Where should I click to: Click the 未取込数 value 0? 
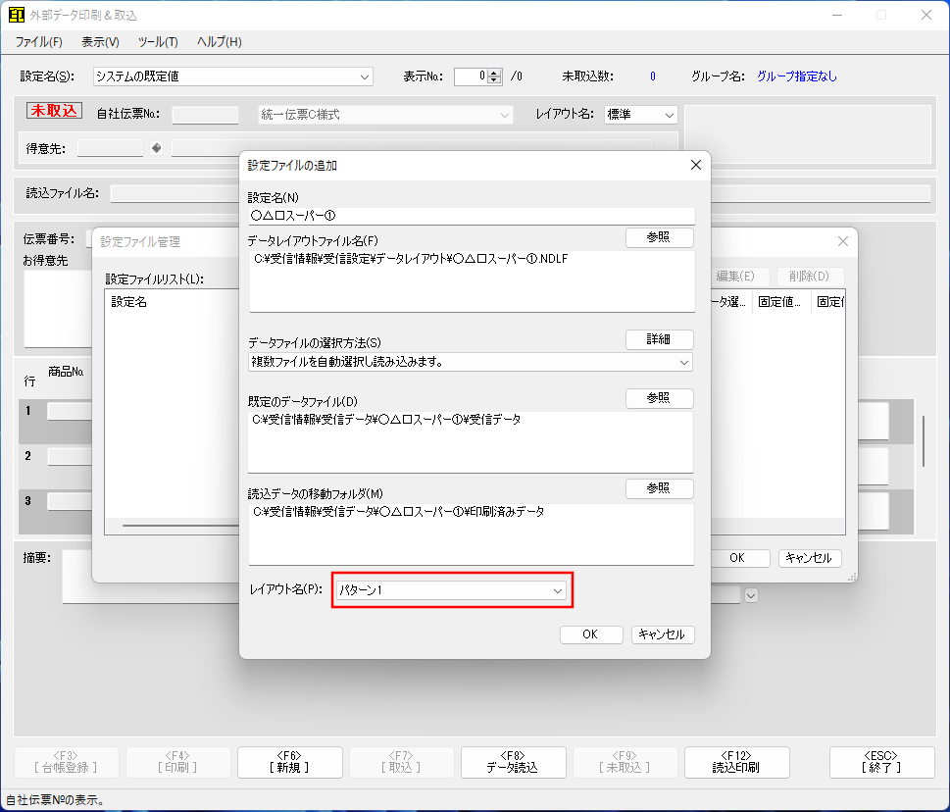(x=653, y=76)
